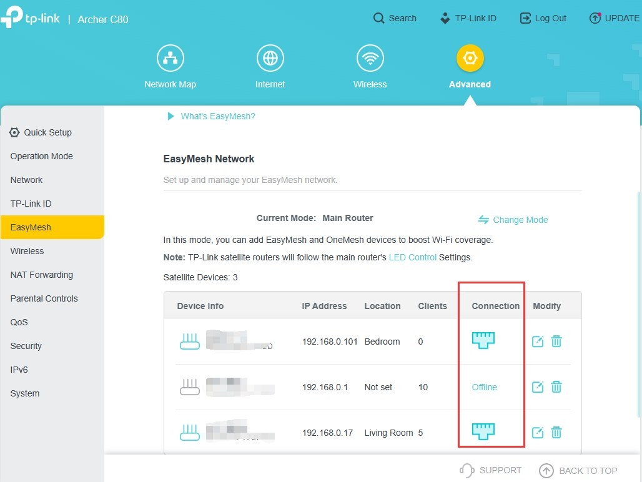Click the offline 192.168.0.1 device icon
642x482 pixels.
click(190, 386)
